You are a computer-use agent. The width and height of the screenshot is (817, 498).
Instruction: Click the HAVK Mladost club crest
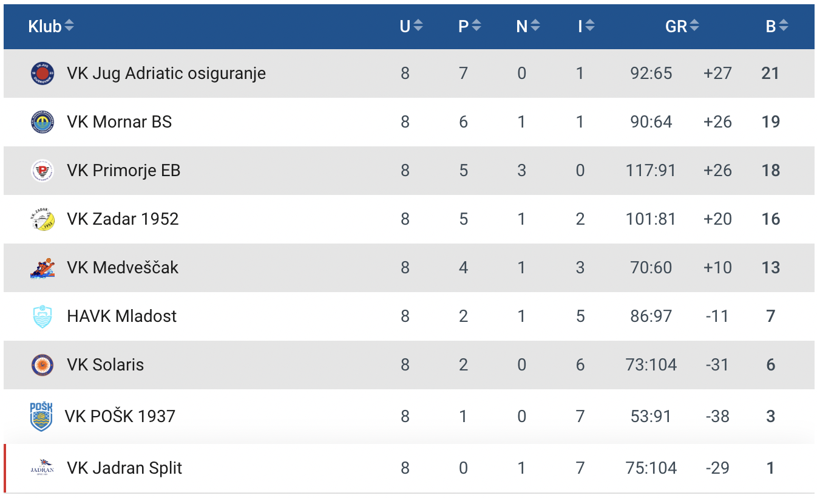pos(42,316)
